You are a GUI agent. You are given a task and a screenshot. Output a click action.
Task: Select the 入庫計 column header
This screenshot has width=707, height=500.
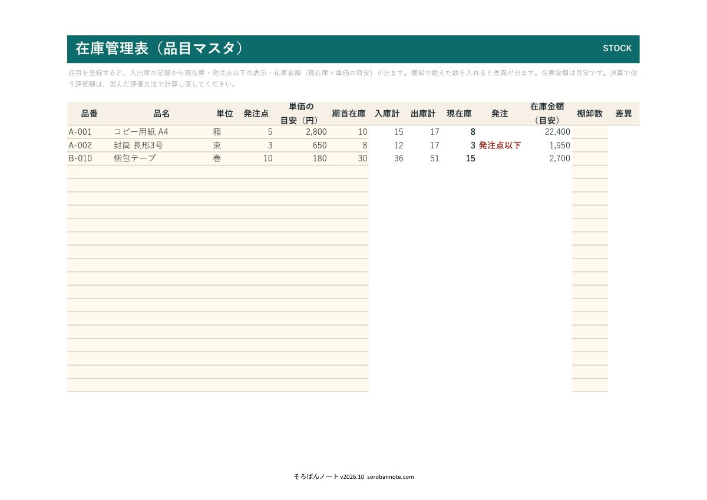387,114
